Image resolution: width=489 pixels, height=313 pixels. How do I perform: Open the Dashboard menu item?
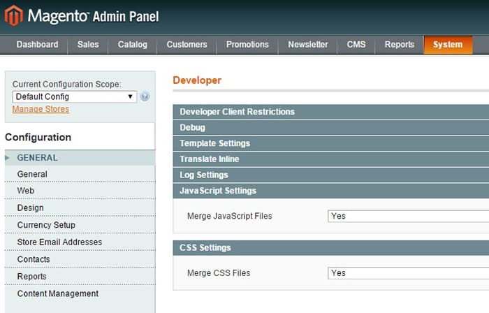tap(37, 45)
